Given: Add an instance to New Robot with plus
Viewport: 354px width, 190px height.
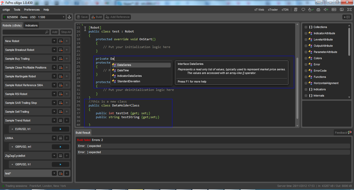Looking at the screenshot, I should pos(67,41).
